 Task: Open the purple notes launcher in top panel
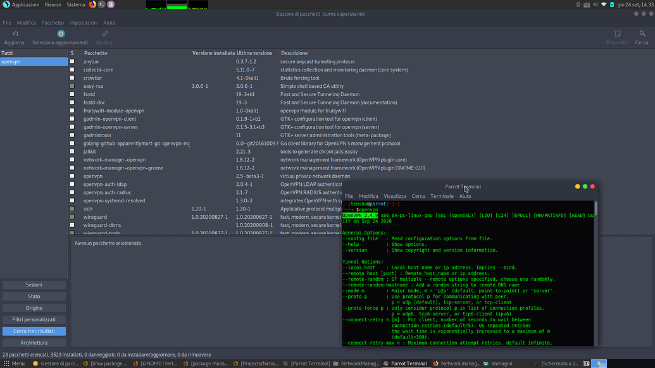(111, 4)
